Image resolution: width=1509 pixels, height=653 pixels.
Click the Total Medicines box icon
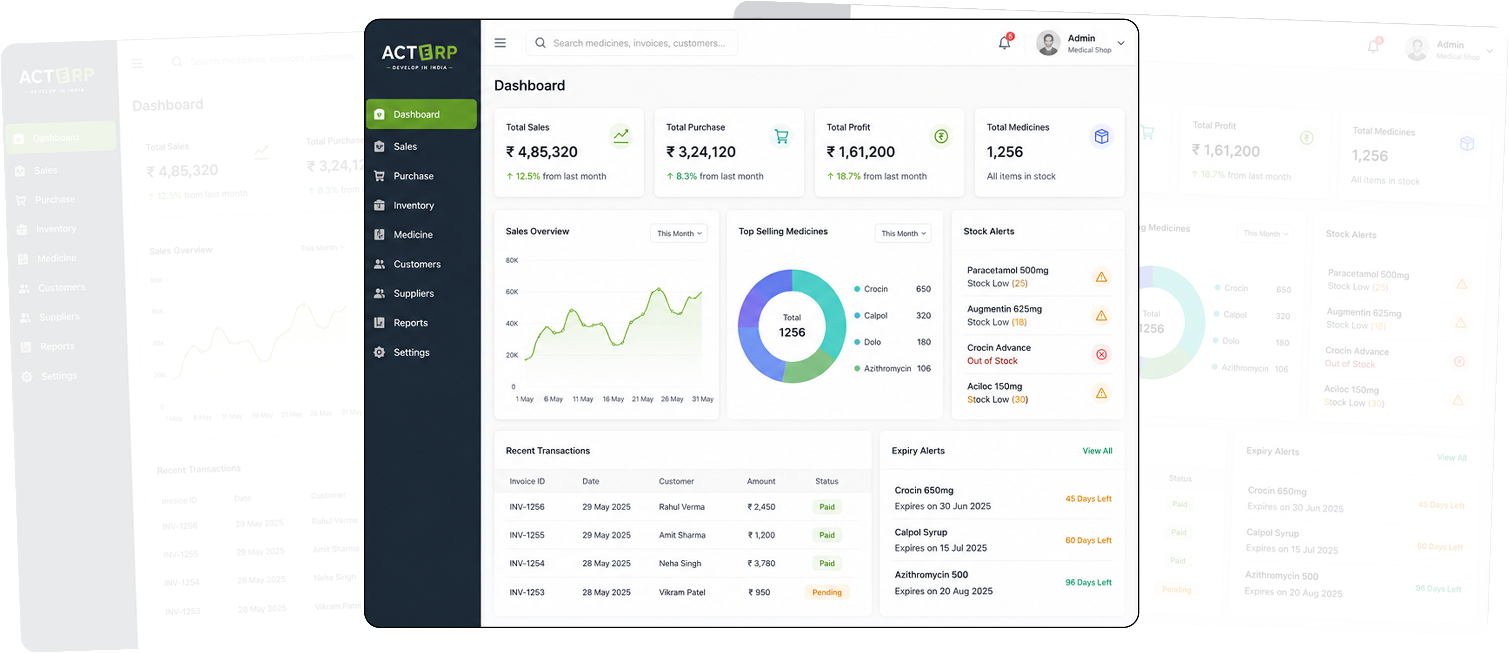coord(1101,136)
